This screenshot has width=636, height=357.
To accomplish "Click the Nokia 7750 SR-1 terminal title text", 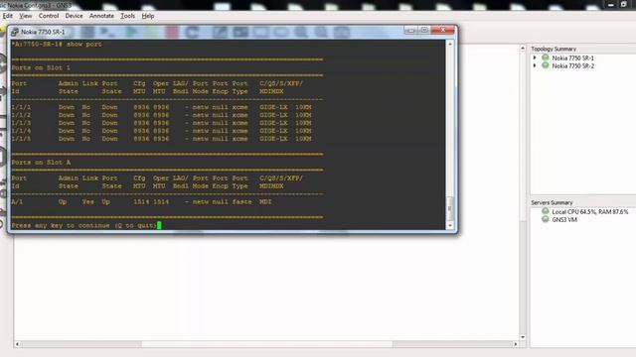I will point(43,32).
